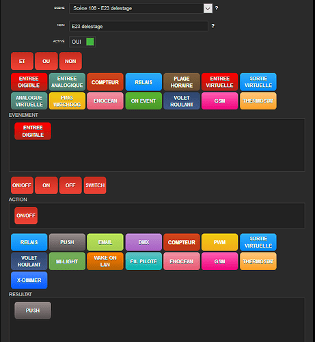This screenshot has width=315, height=342.
Task: Click the help question mark beside scene dropdown
Action: [x=217, y=8]
